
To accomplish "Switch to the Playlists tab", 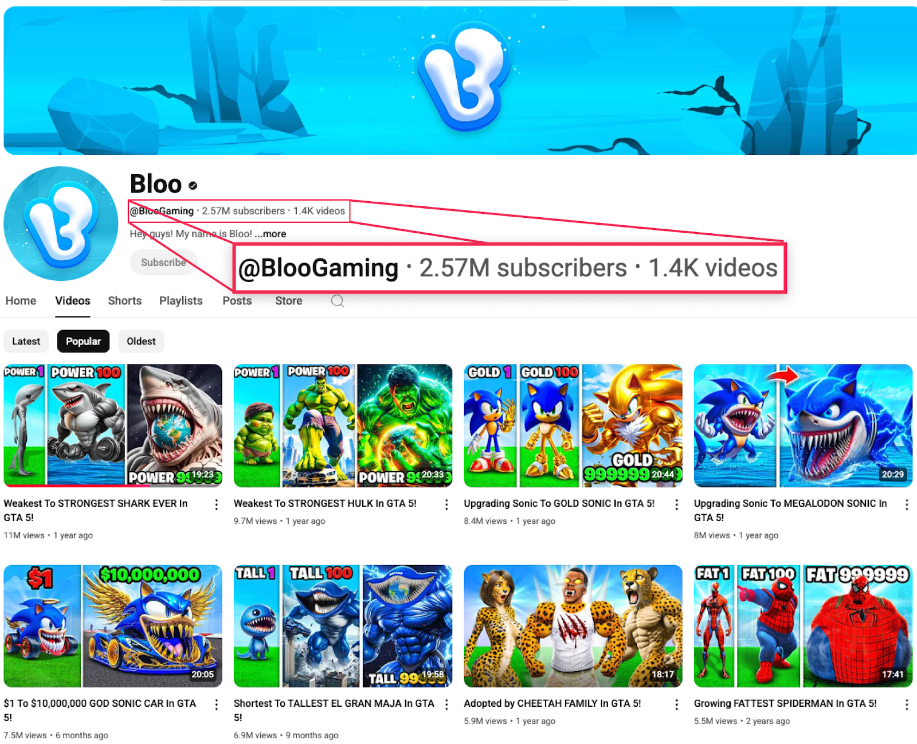I will click(181, 301).
